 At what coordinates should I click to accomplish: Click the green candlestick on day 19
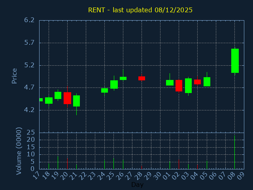58,95
